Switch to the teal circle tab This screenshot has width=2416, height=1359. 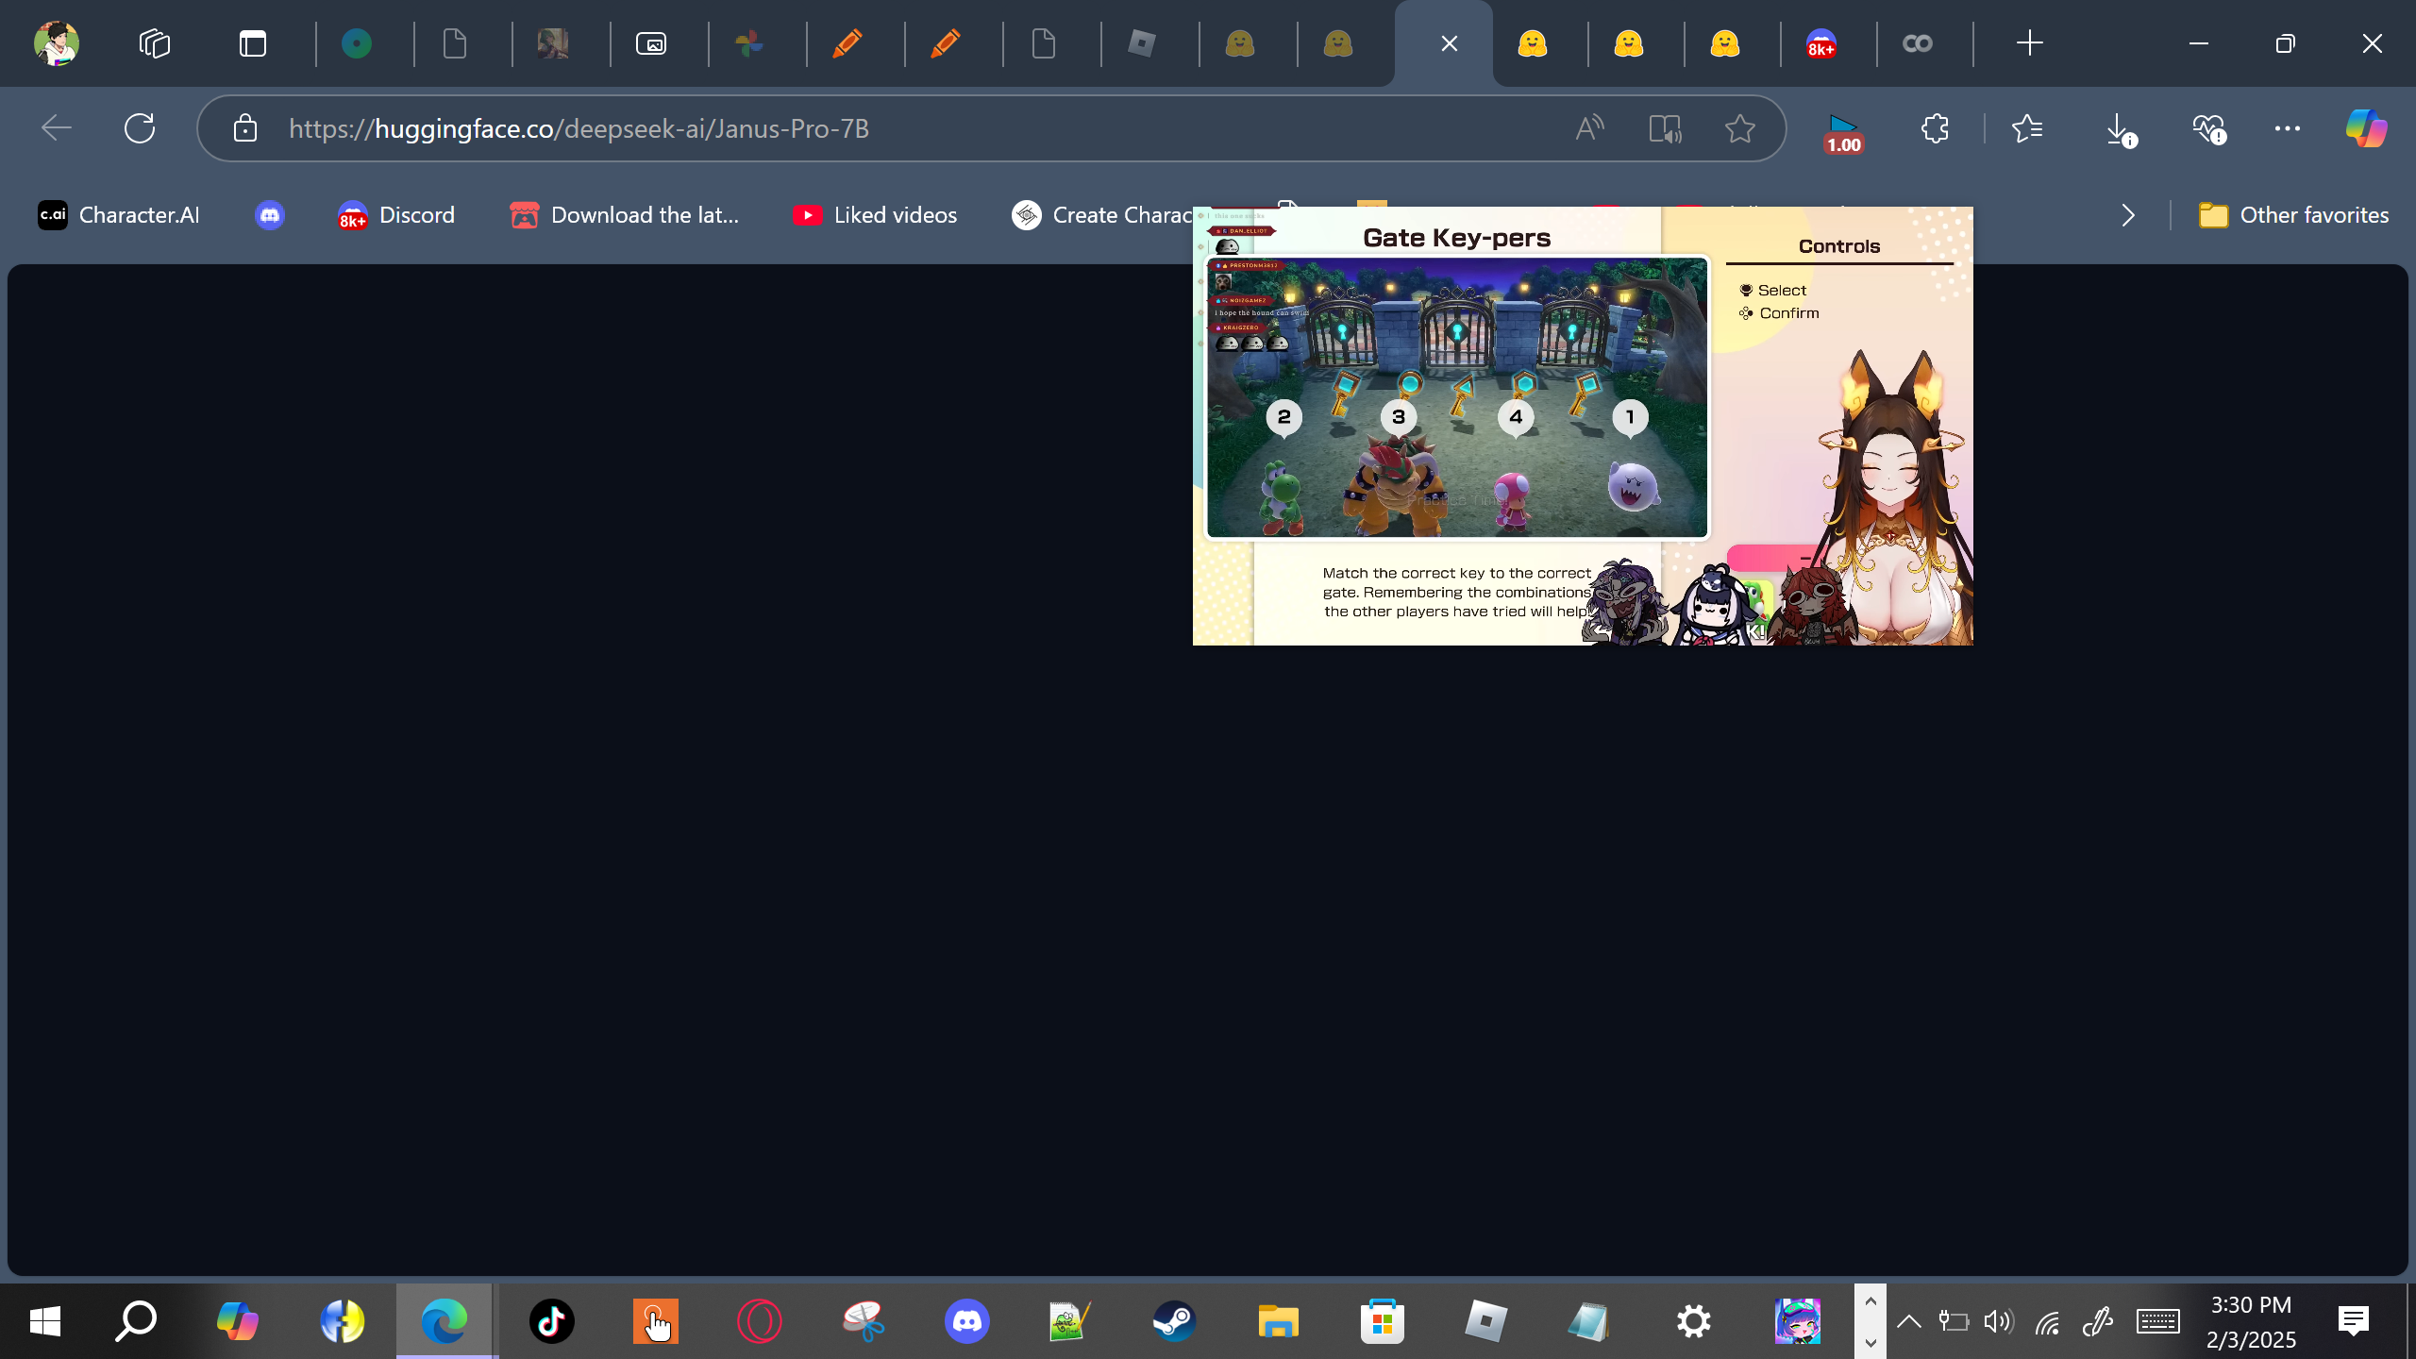357,43
